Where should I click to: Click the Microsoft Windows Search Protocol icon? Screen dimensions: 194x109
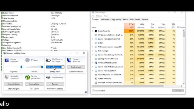(x=96, y=83)
